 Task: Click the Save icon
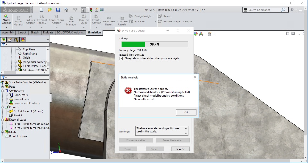(58, 10)
